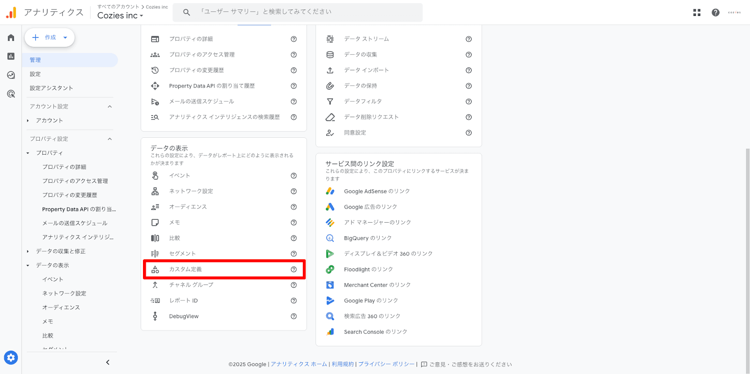
Task: Open プライバシー ポリシー footer link
Action: [386, 364]
